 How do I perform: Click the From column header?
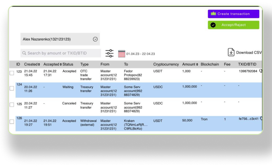pyautogui.click(x=105, y=64)
